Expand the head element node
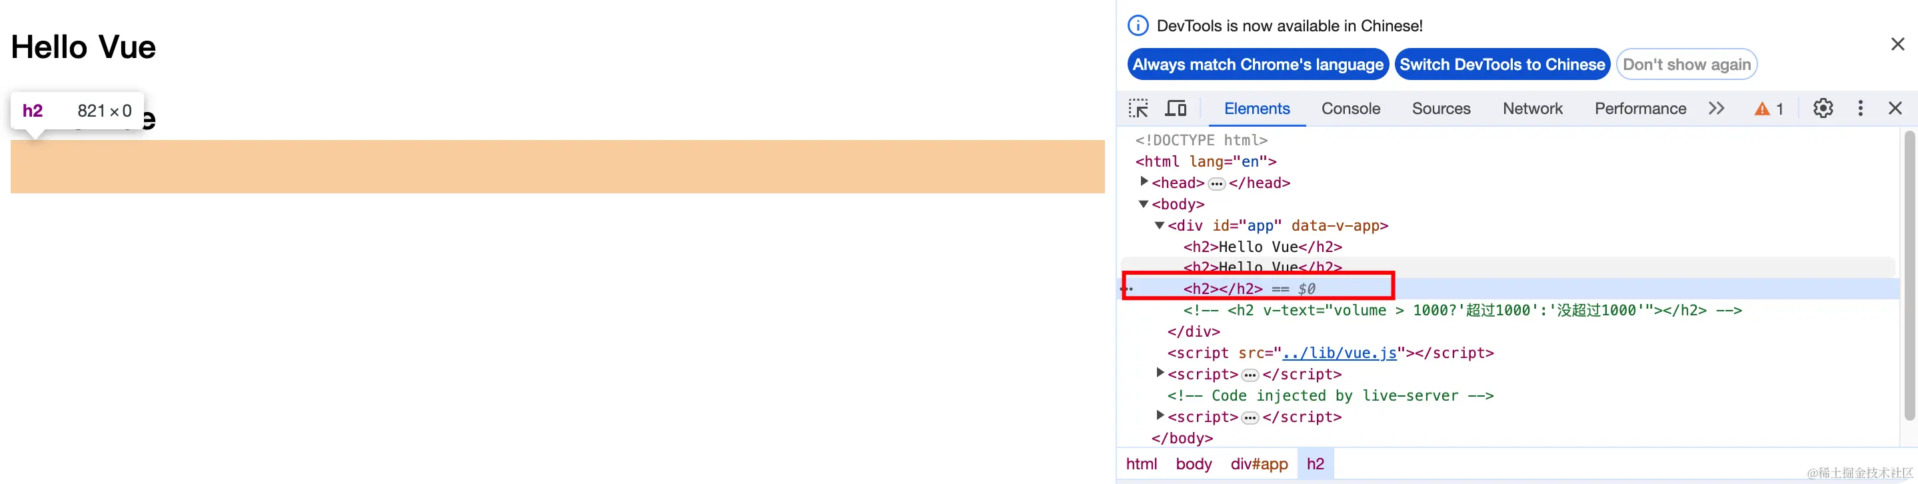Image resolution: width=1918 pixels, height=484 pixels. point(1144,182)
